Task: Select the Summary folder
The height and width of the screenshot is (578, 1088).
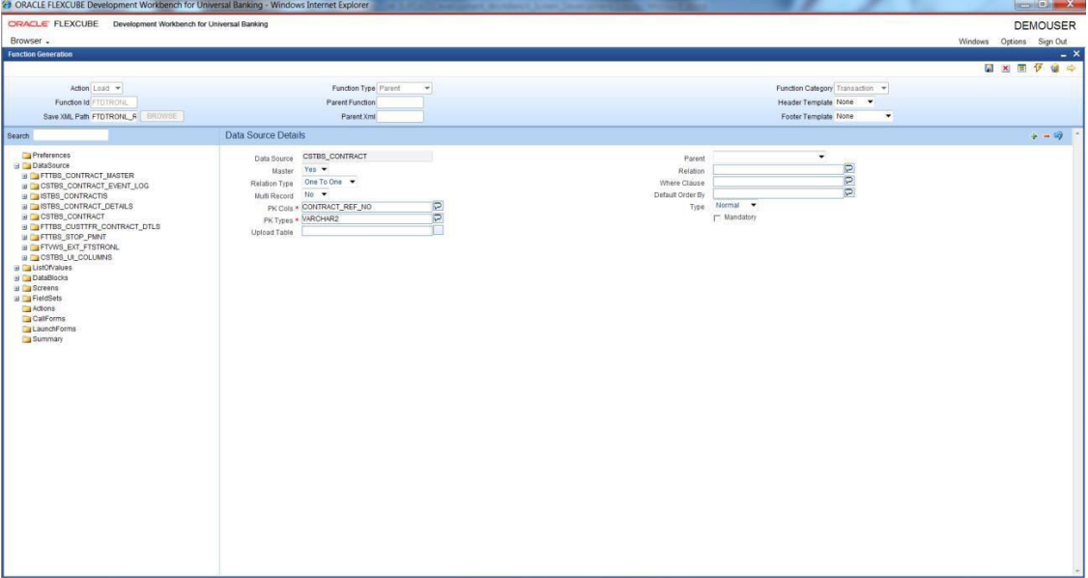Action: (43, 339)
